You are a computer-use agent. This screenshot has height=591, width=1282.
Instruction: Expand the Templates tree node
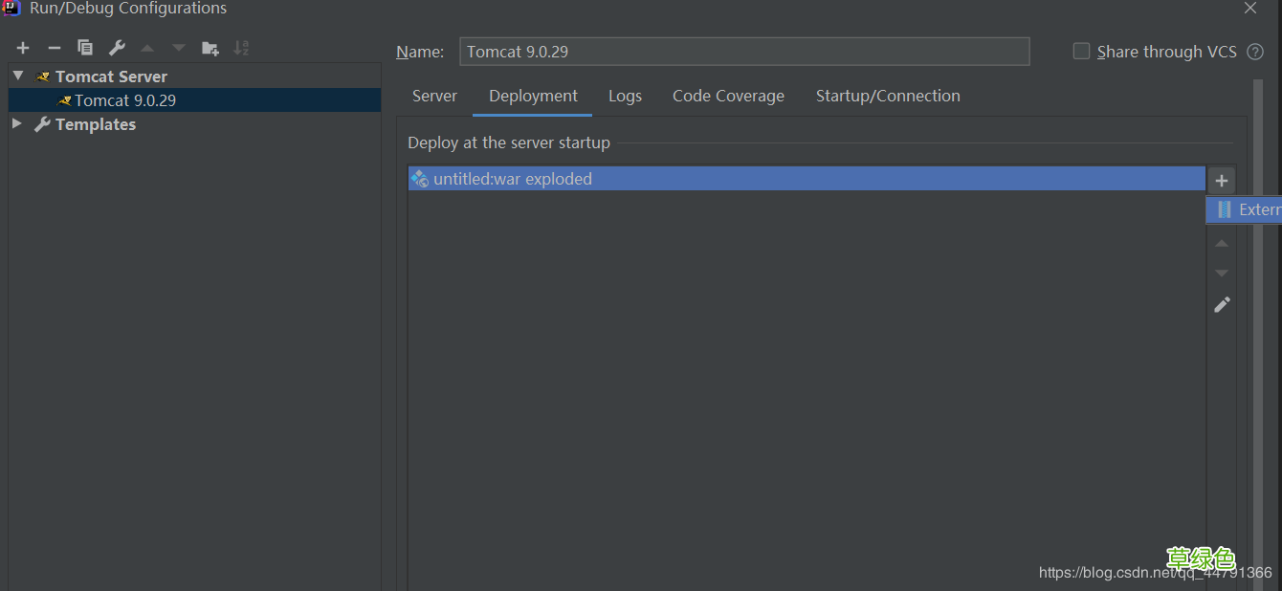pos(17,124)
